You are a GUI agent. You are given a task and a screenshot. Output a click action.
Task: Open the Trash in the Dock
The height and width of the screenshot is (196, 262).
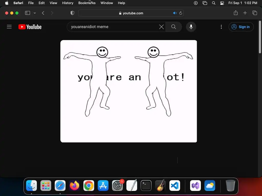coord(231,186)
